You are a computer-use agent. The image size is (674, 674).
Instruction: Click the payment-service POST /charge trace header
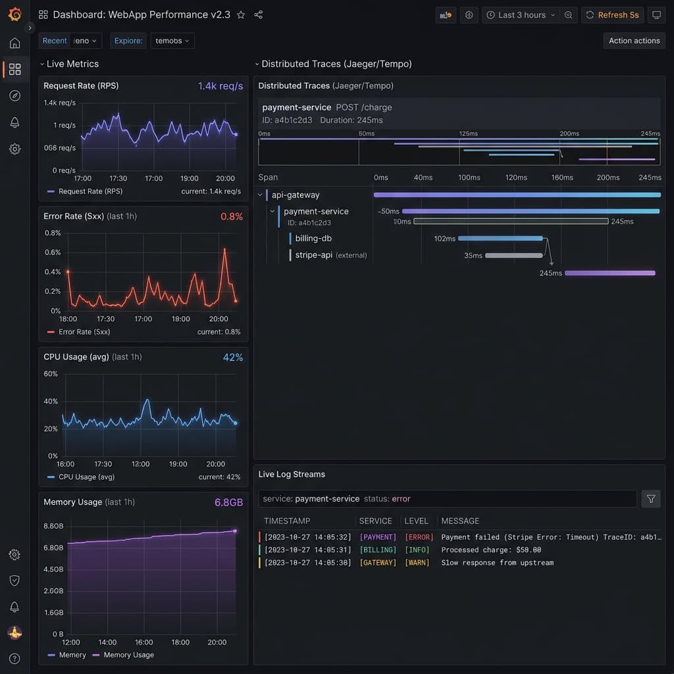coord(459,113)
